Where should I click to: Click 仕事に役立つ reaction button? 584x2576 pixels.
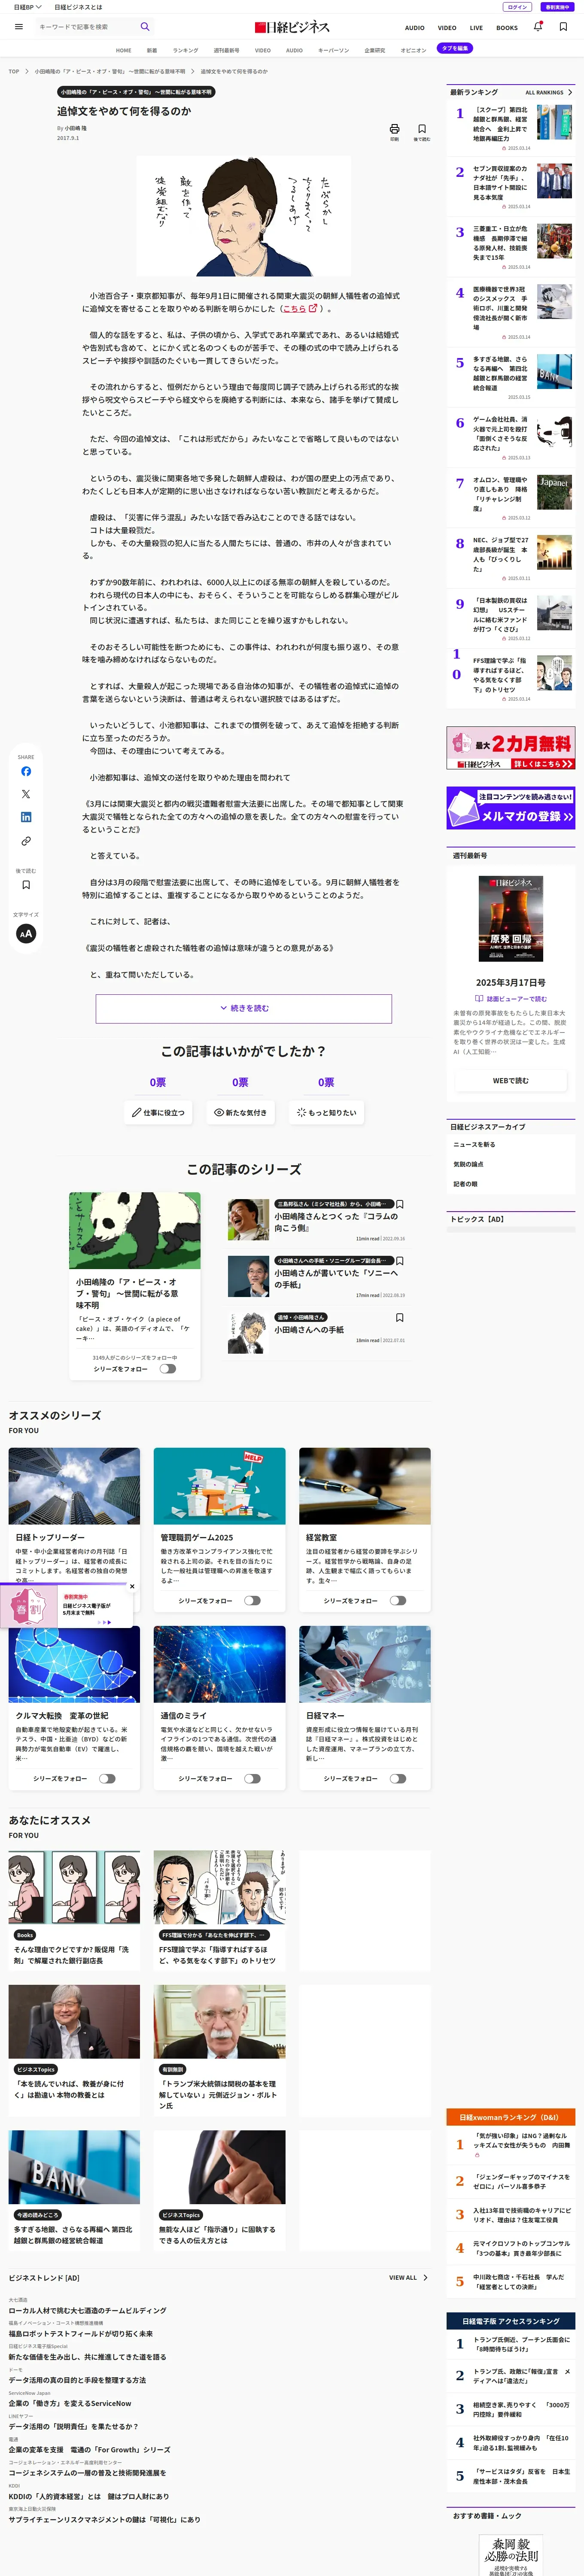pos(158,1112)
